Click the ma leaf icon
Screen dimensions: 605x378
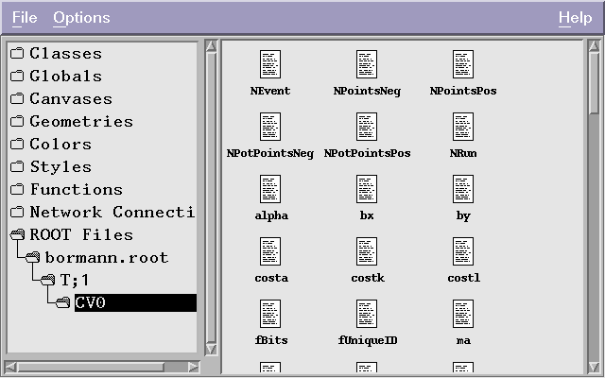click(463, 314)
